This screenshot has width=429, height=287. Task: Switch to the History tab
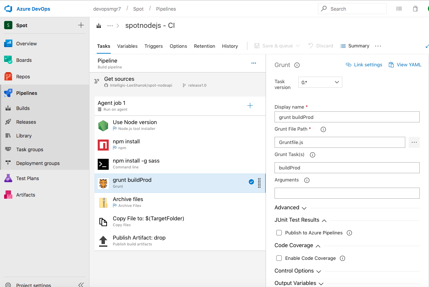click(230, 46)
